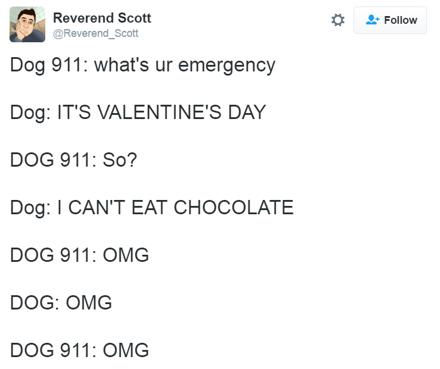This screenshot has height=369, width=440.
Task: Click the first "DOG 911: OMG" line
Action: (x=79, y=255)
